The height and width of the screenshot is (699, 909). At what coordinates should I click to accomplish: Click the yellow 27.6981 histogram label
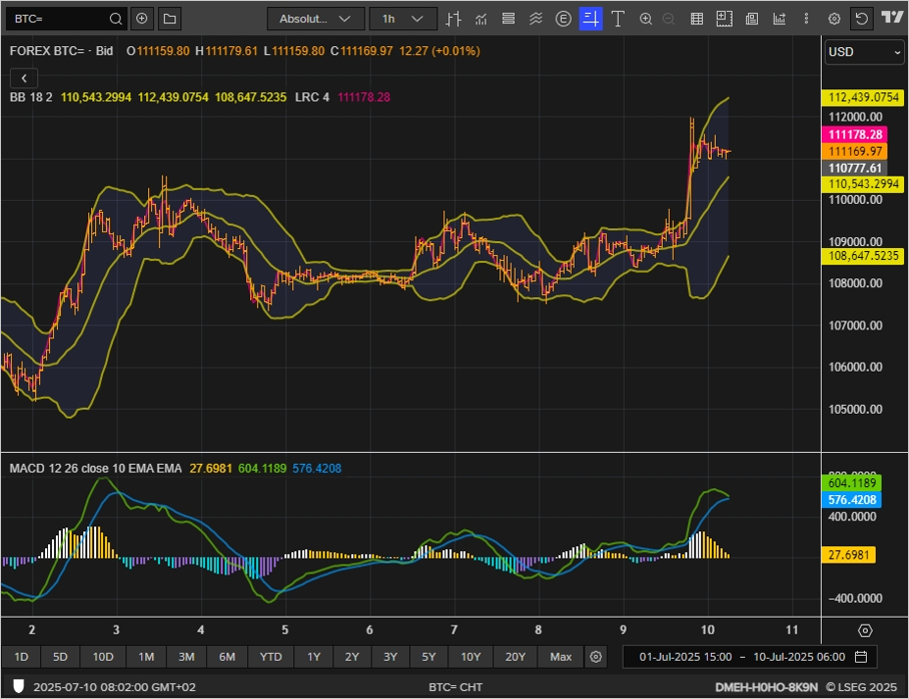[848, 555]
